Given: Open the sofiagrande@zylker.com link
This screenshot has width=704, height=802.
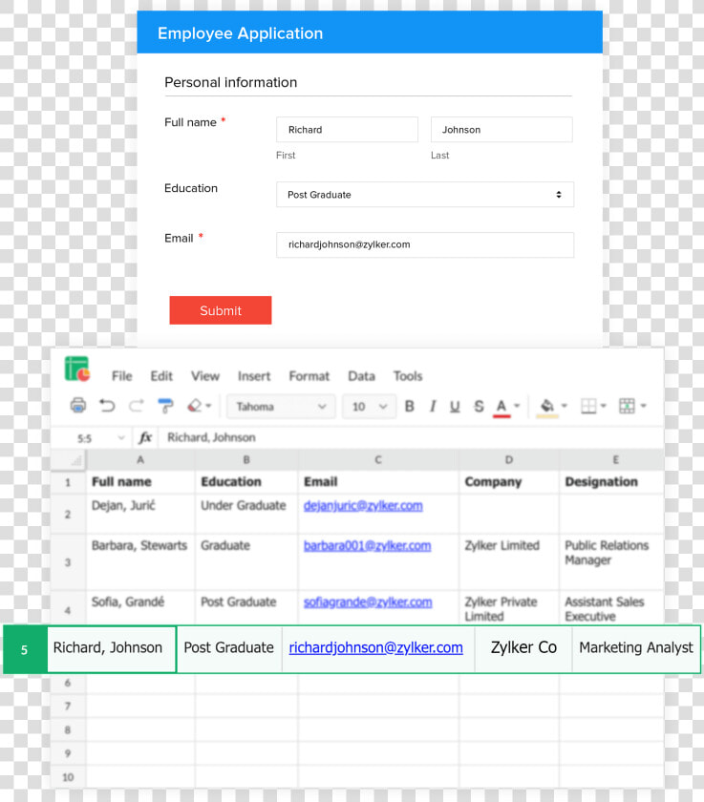Looking at the screenshot, I should pyautogui.click(x=368, y=602).
